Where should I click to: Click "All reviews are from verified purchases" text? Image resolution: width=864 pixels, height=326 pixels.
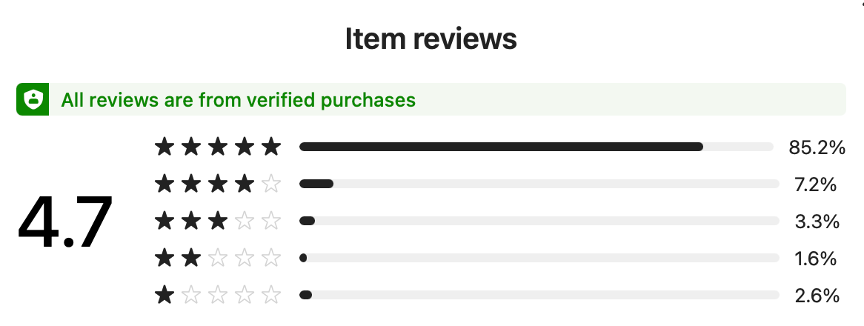(x=238, y=100)
